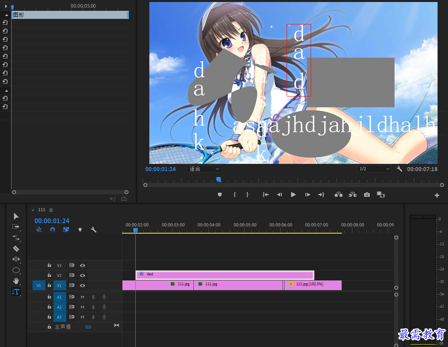
Task: Open zoom level dropdown 适合
Action: tap(204, 169)
